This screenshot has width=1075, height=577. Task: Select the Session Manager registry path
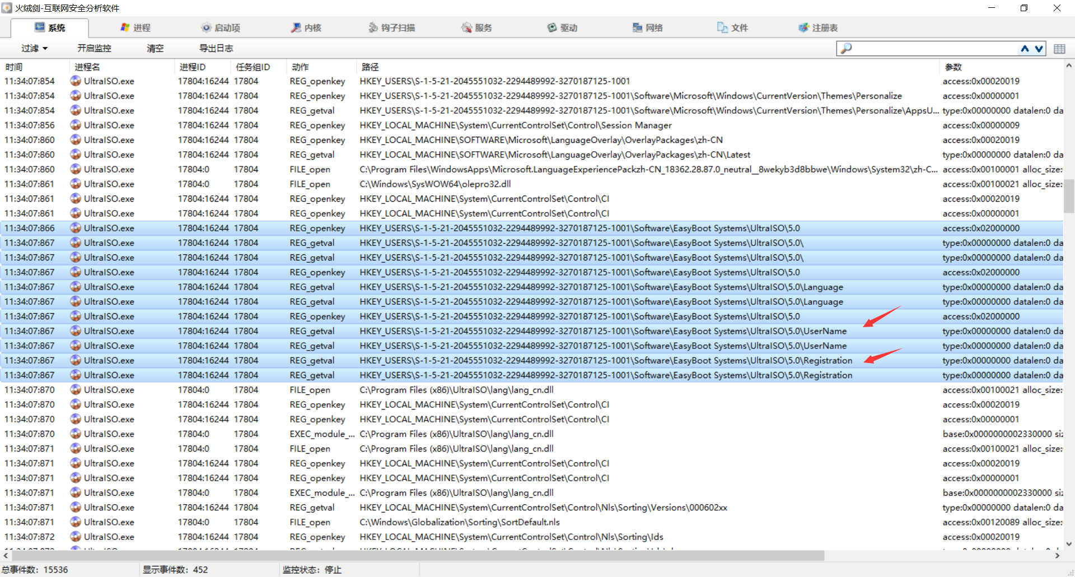(x=516, y=125)
